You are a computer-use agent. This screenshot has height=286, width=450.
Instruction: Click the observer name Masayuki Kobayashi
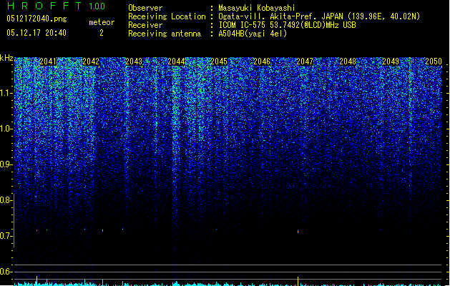(x=257, y=8)
